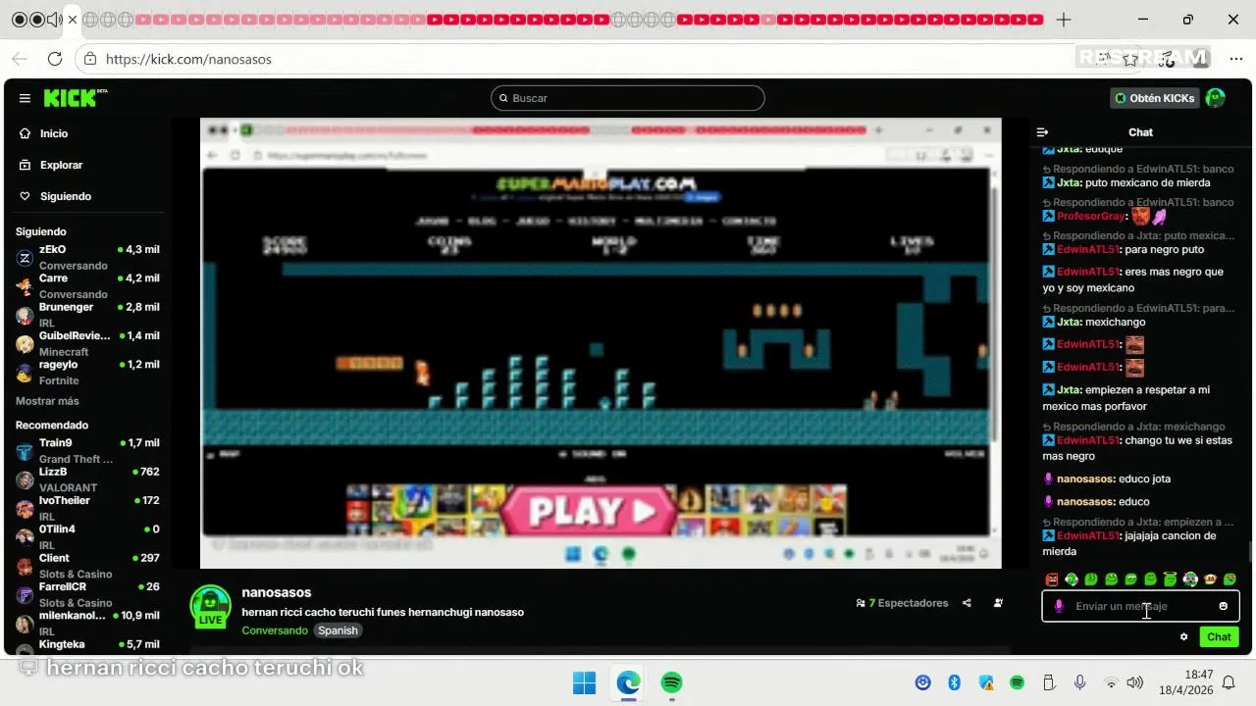Open the notifications bell in taskbar
The width and height of the screenshot is (1256, 706).
coord(1228,682)
